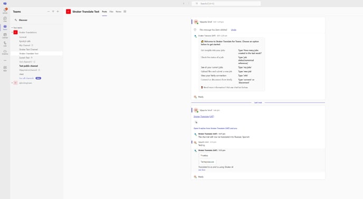Viewport: 363px width, 199px height.
Task: Open the Apps store icon in left rail
Action: 5,68
